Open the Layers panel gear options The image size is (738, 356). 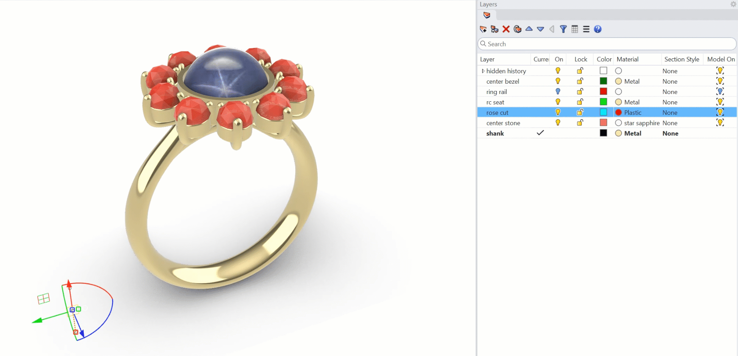[733, 4]
